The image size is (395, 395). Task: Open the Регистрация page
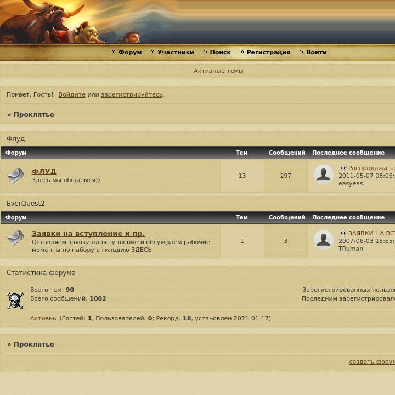pos(268,52)
